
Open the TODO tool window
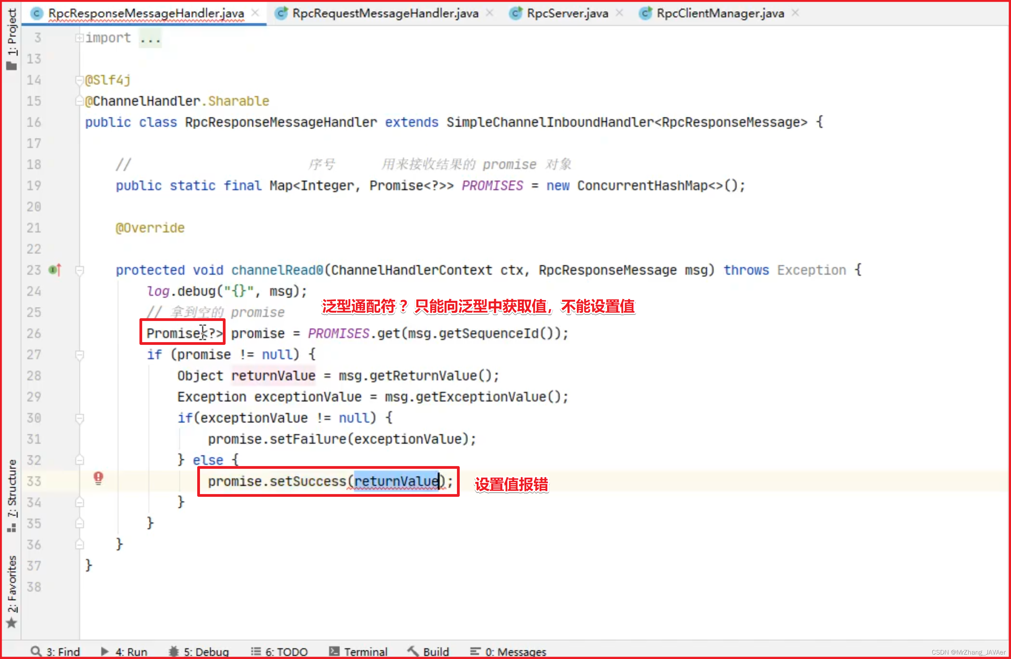pos(279,651)
